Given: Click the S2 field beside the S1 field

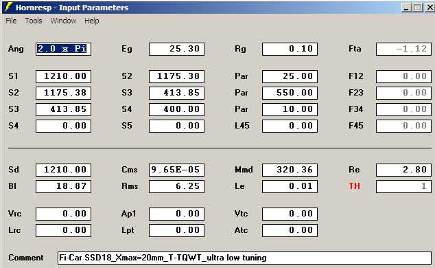Looking at the screenshot, I should click(176, 76).
